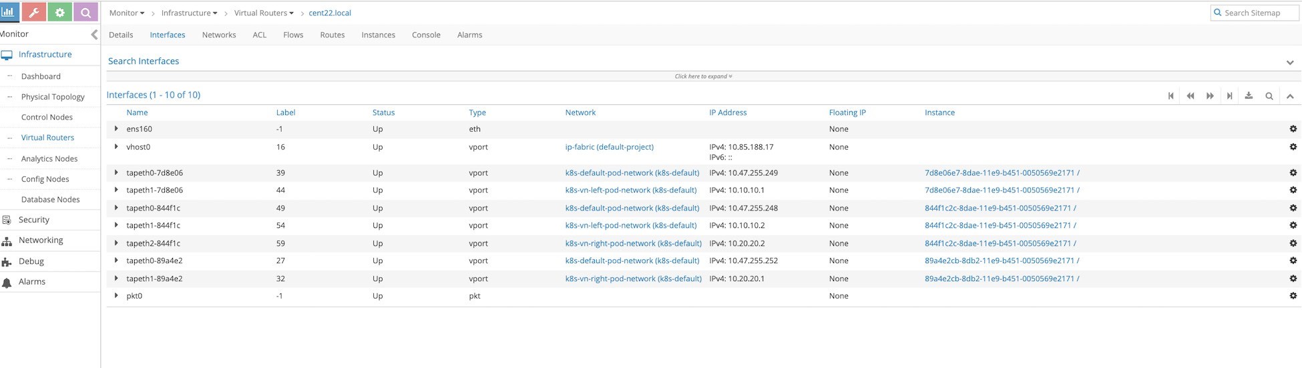Sort interfaces by Label column
This screenshot has height=368, width=1302.
(x=286, y=112)
